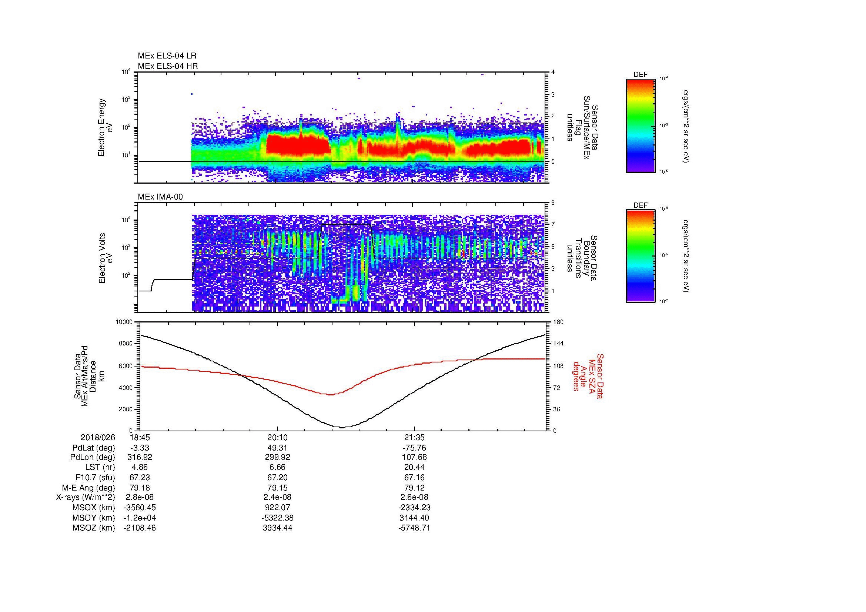Click the M-E Ang value 79.12
The width and height of the screenshot is (866, 612).
tap(415, 488)
